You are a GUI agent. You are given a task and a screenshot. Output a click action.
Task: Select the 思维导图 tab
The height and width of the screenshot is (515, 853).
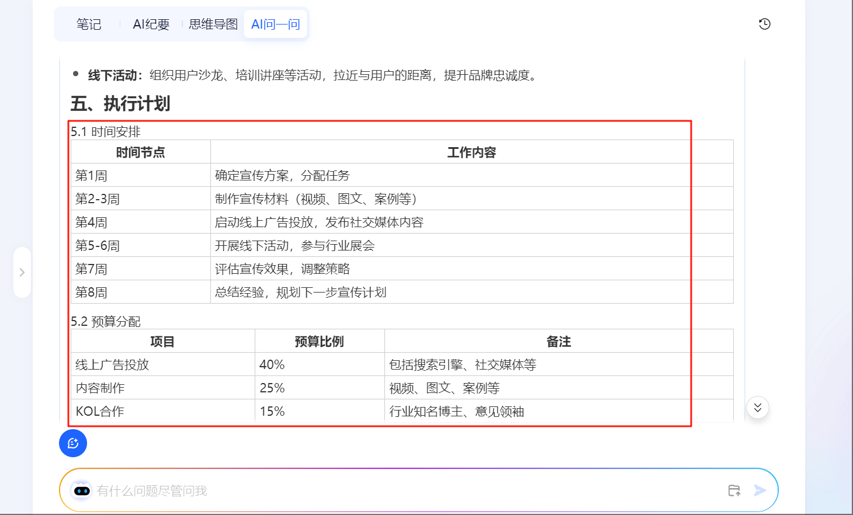(x=213, y=25)
